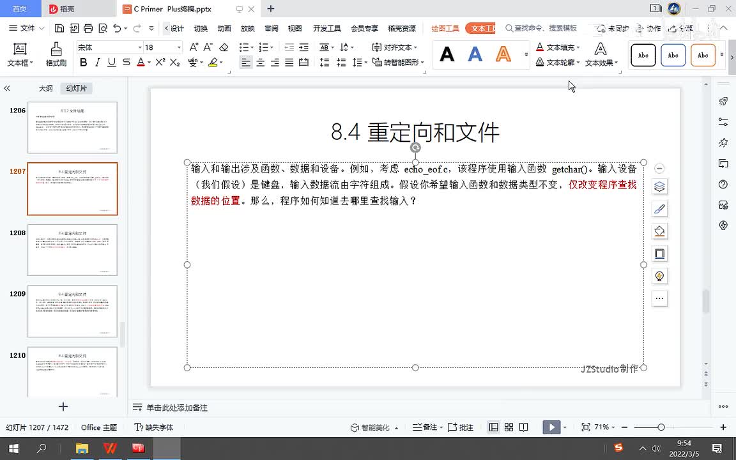The image size is (736, 460).
Task: Adjust the zoom slider handle
Action: 661,427
